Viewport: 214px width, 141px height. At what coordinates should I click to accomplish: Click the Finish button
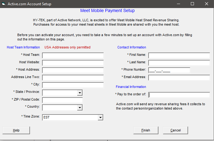point(146,131)
